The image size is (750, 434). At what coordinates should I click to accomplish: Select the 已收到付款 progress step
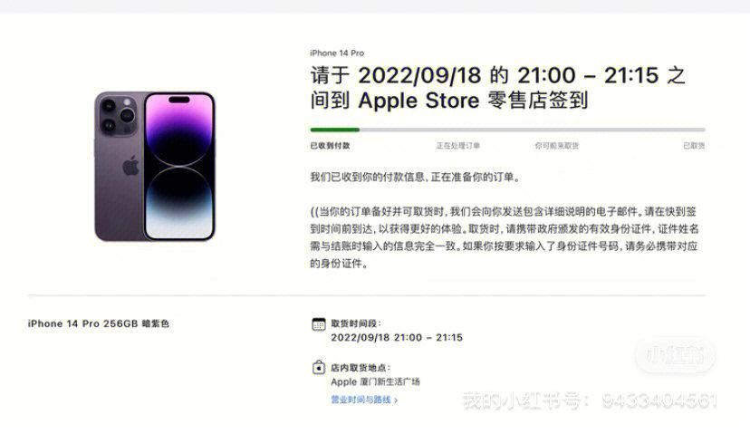click(330, 146)
